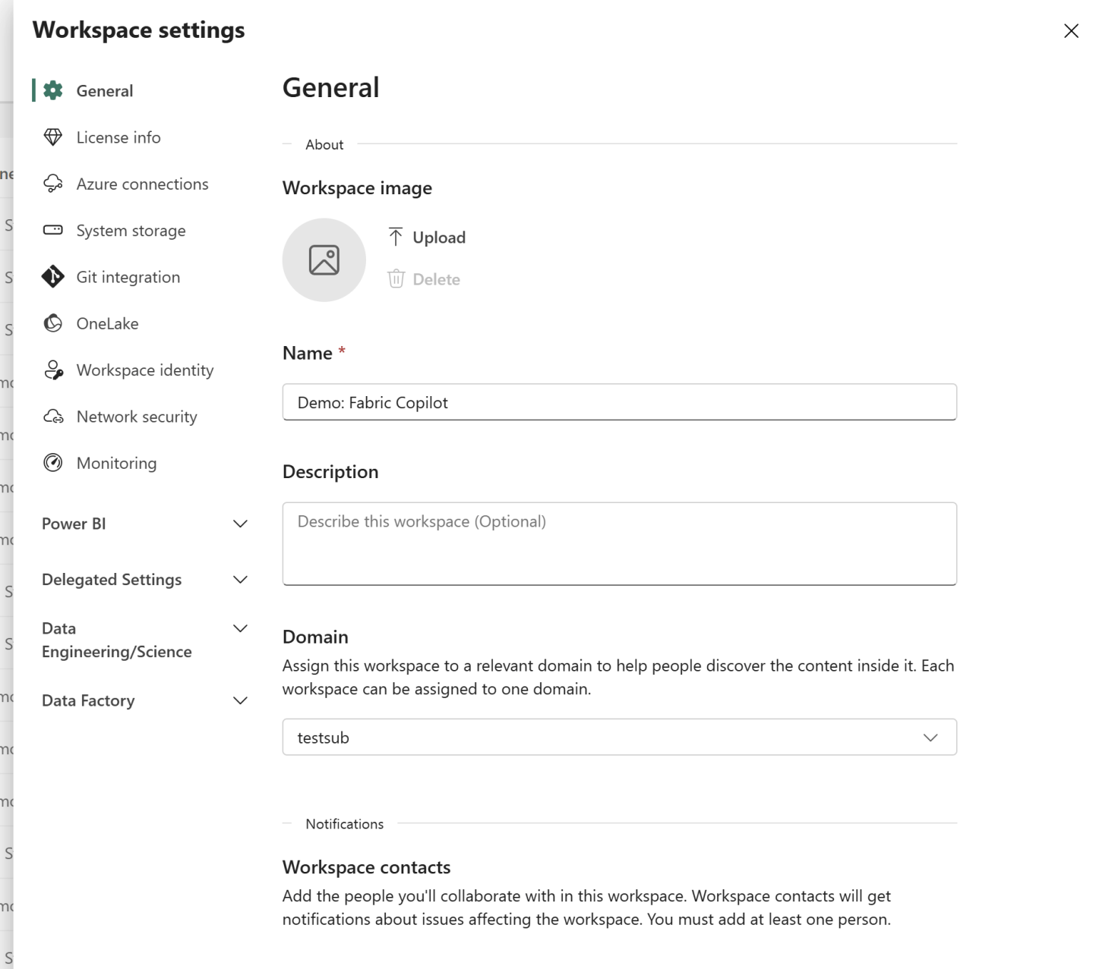Open System storage settings

[131, 230]
